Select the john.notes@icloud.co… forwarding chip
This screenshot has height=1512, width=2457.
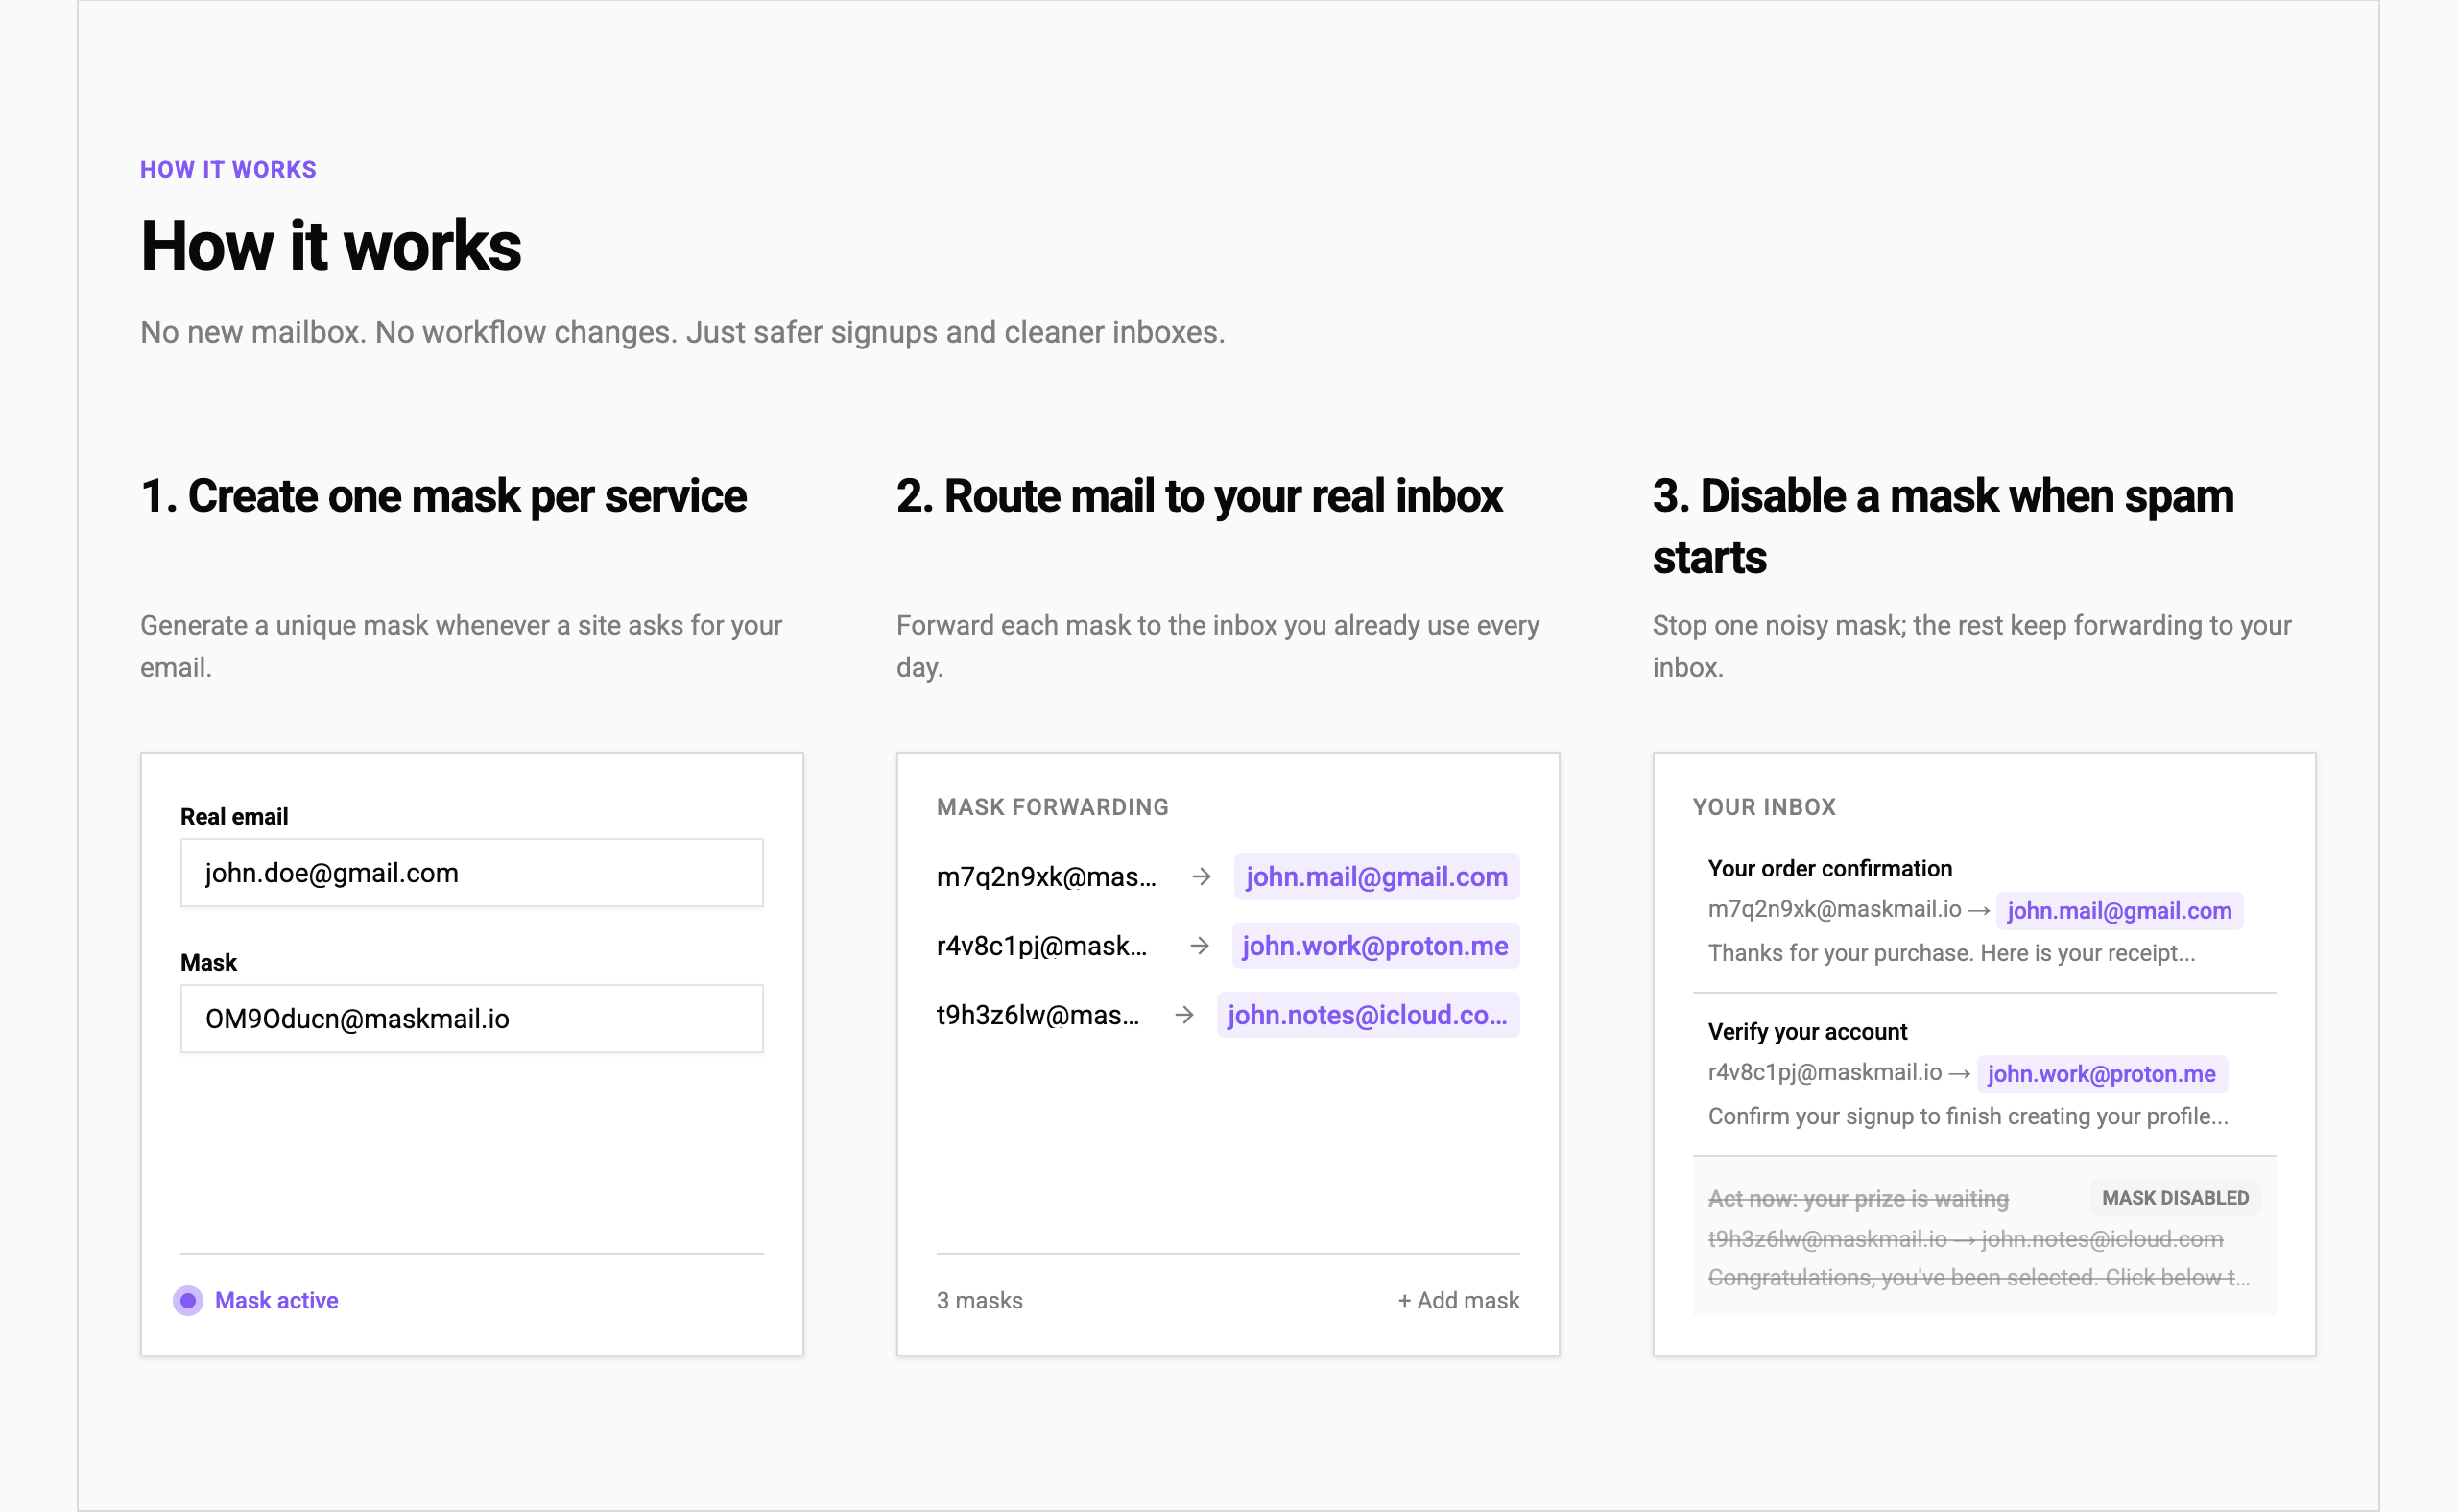(x=1367, y=1015)
